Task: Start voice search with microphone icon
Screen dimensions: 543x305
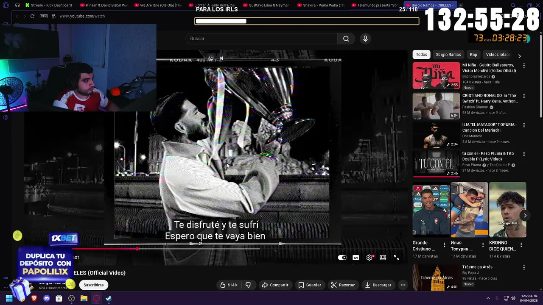Action: pyautogui.click(x=365, y=39)
